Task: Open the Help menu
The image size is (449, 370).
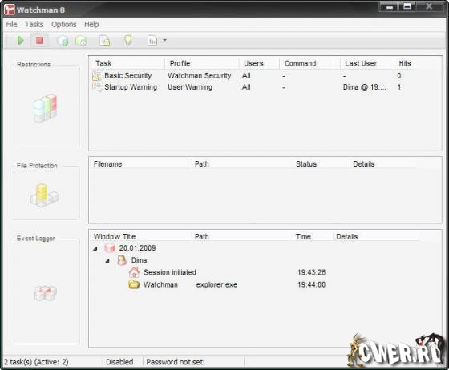Action: [91, 24]
